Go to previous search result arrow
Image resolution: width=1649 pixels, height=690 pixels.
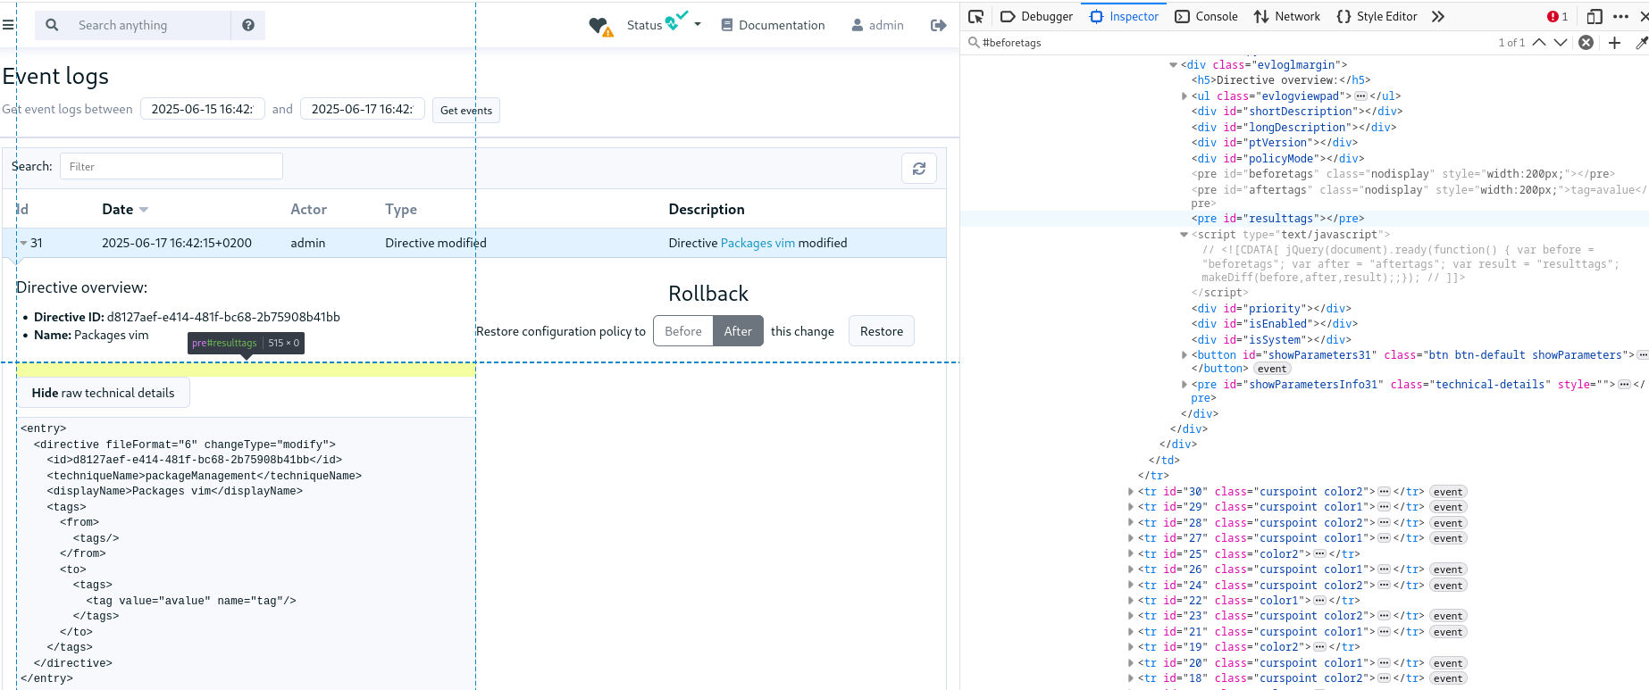coord(1539,42)
